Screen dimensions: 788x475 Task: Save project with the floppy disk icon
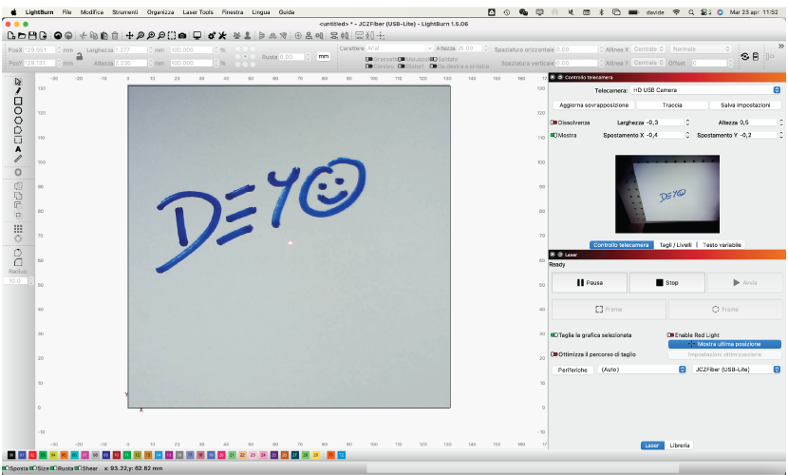pos(32,36)
